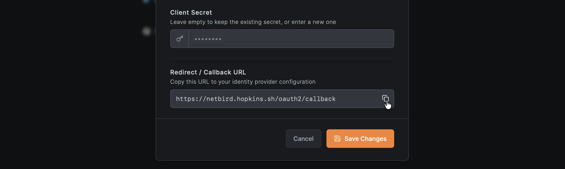Click the duplicate-pages icon in the URL box
The image size is (565, 169).
pos(385,98)
